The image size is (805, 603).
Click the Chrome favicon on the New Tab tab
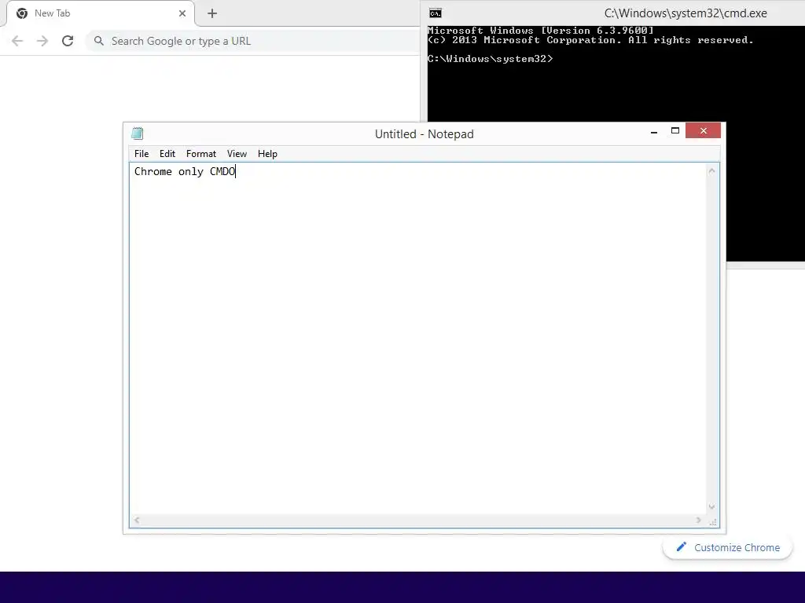21,13
